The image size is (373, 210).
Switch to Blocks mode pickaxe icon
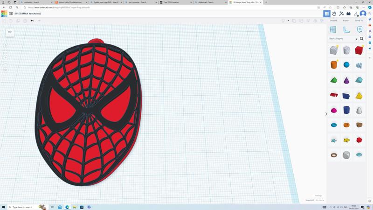pos(341,14)
